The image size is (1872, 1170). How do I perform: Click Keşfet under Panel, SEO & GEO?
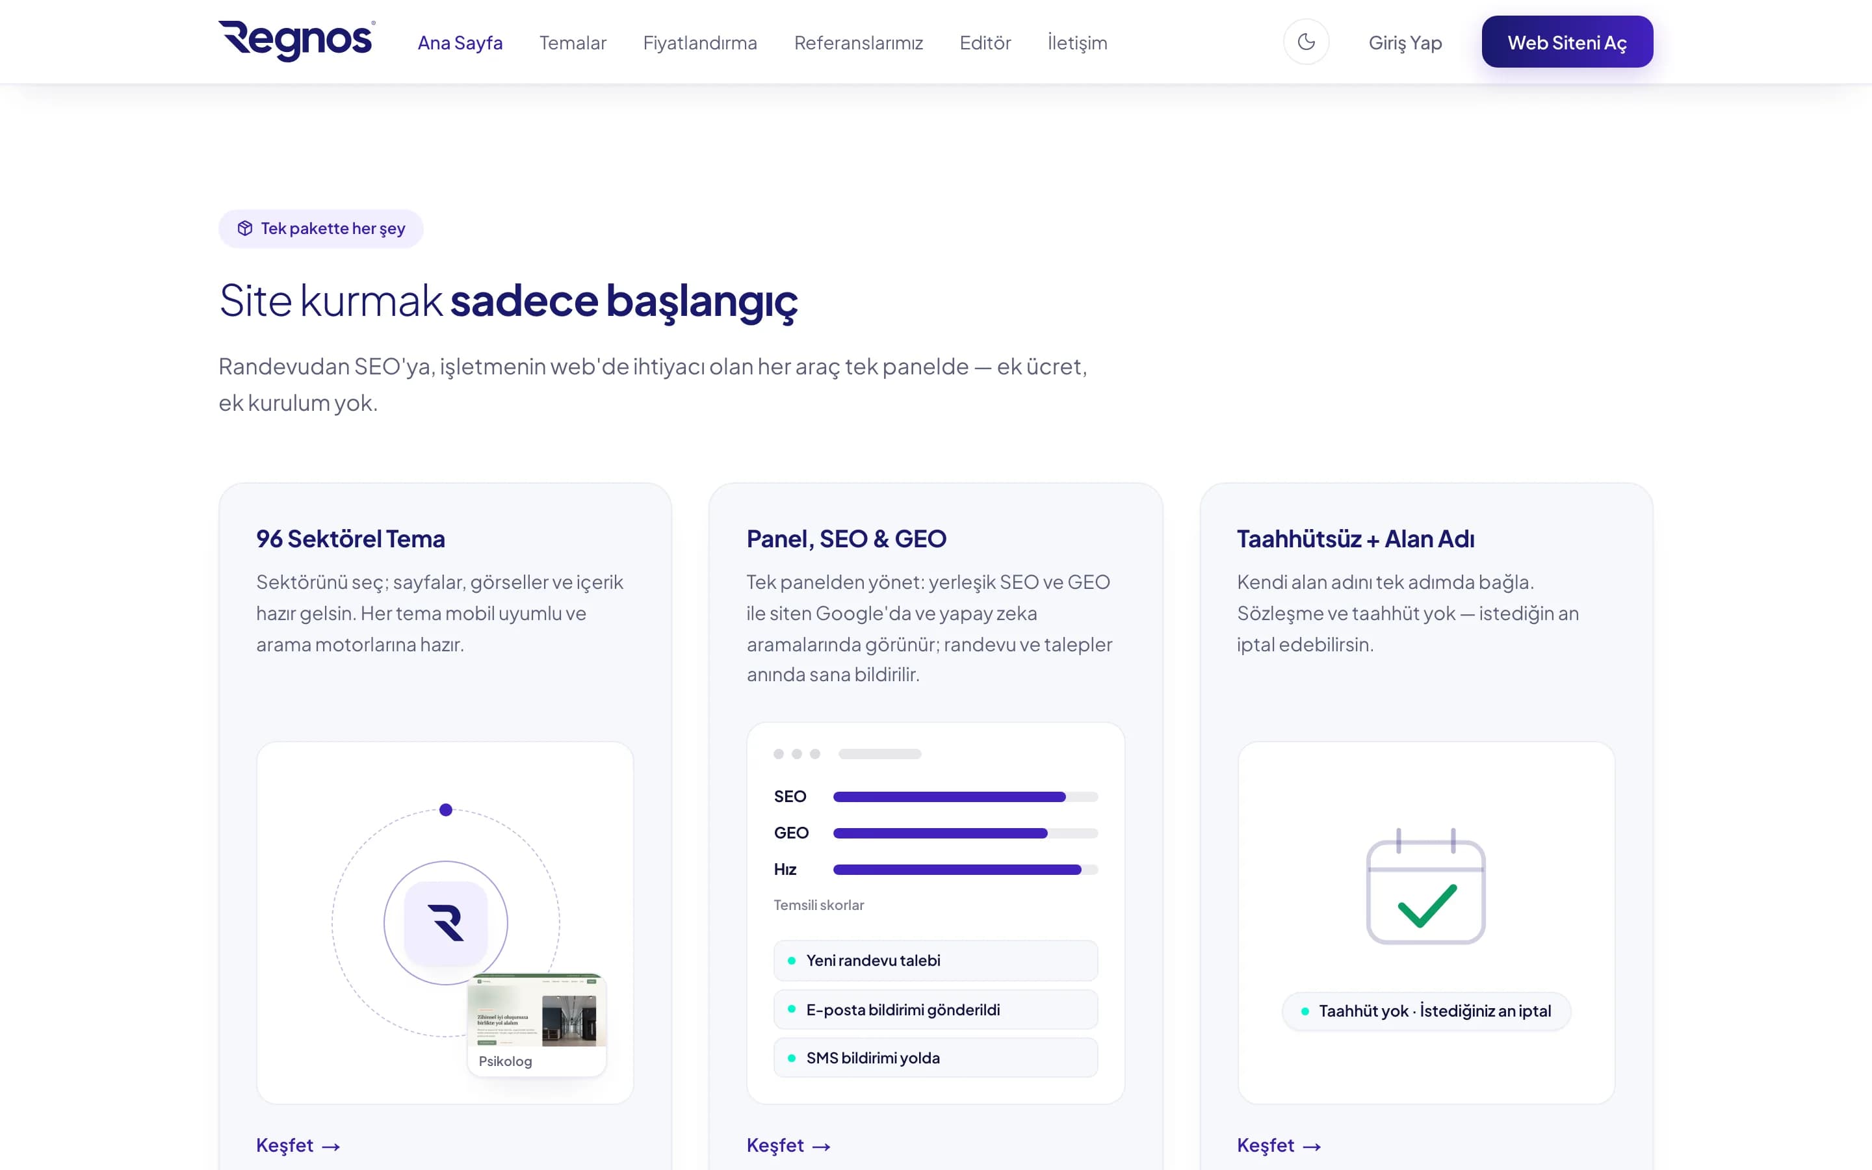pyautogui.click(x=788, y=1145)
